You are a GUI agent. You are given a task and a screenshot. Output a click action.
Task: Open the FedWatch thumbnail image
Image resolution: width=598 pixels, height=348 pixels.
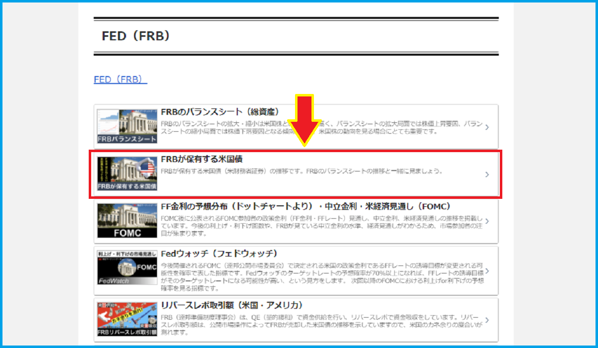click(x=127, y=267)
